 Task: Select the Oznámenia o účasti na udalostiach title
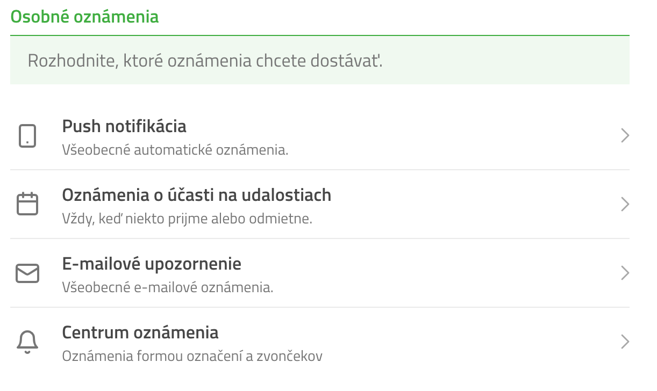(197, 195)
